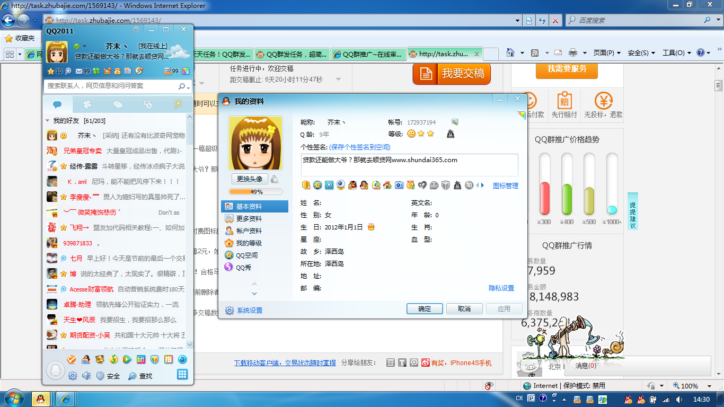Click the QQ icon on the Windows taskbar
The image size is (724, 407).
coord(40,399)
